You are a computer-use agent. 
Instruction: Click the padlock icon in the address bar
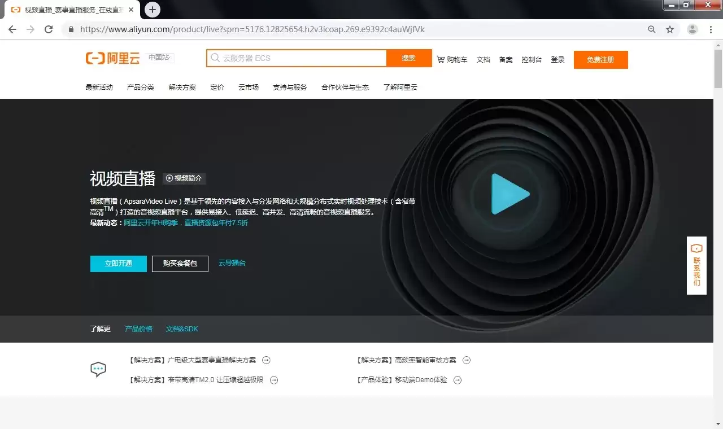(71, 29)
